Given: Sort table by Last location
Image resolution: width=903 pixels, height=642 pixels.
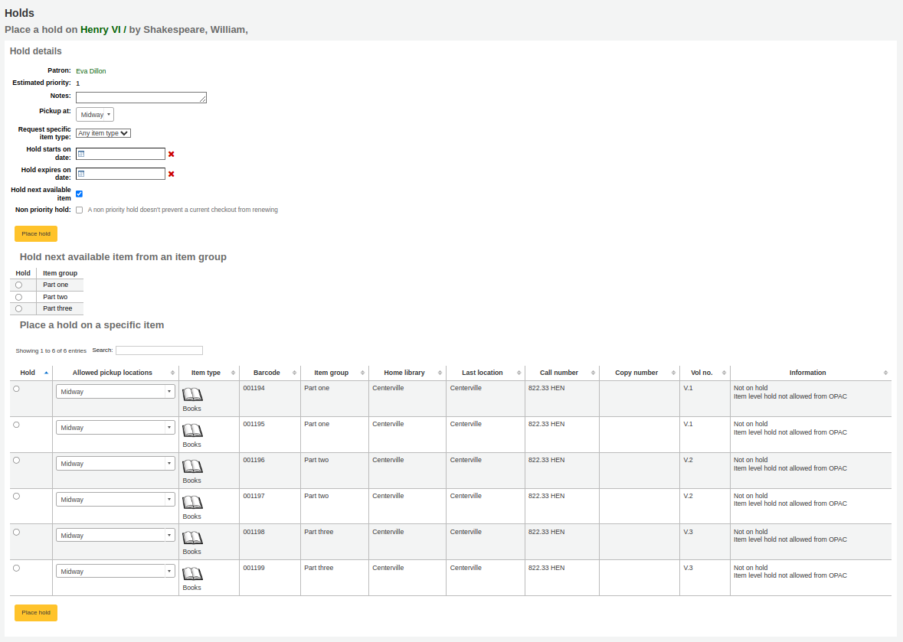Looking at the screenshot, I should [x=486, y=373].
